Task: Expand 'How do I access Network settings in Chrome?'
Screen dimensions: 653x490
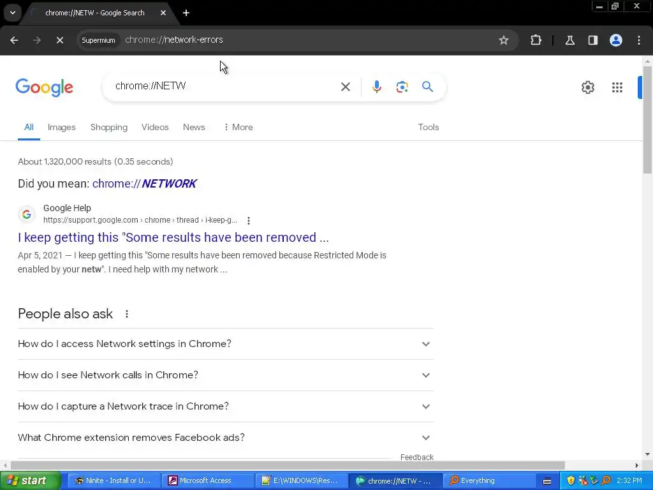Action: tap(225, 344)
